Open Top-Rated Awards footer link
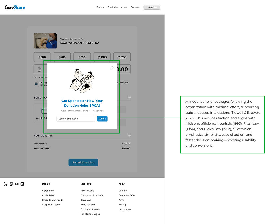Image resolution: width=270 pixels, height=224 pixels. coord(90,209)
